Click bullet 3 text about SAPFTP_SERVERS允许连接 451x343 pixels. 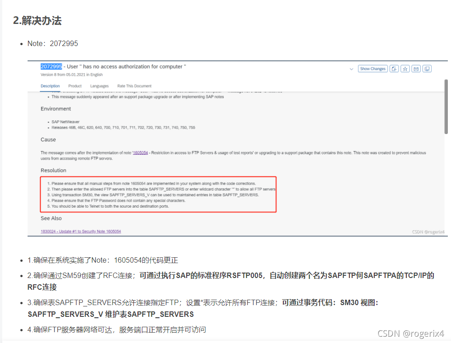[152, 303]
